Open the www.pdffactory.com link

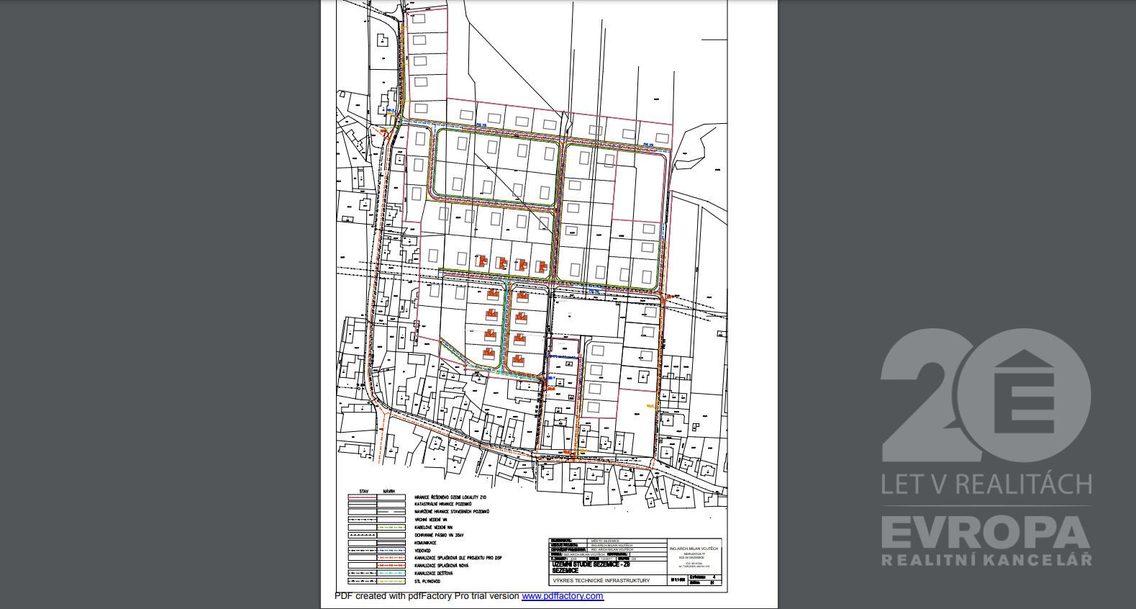point(562,596)
